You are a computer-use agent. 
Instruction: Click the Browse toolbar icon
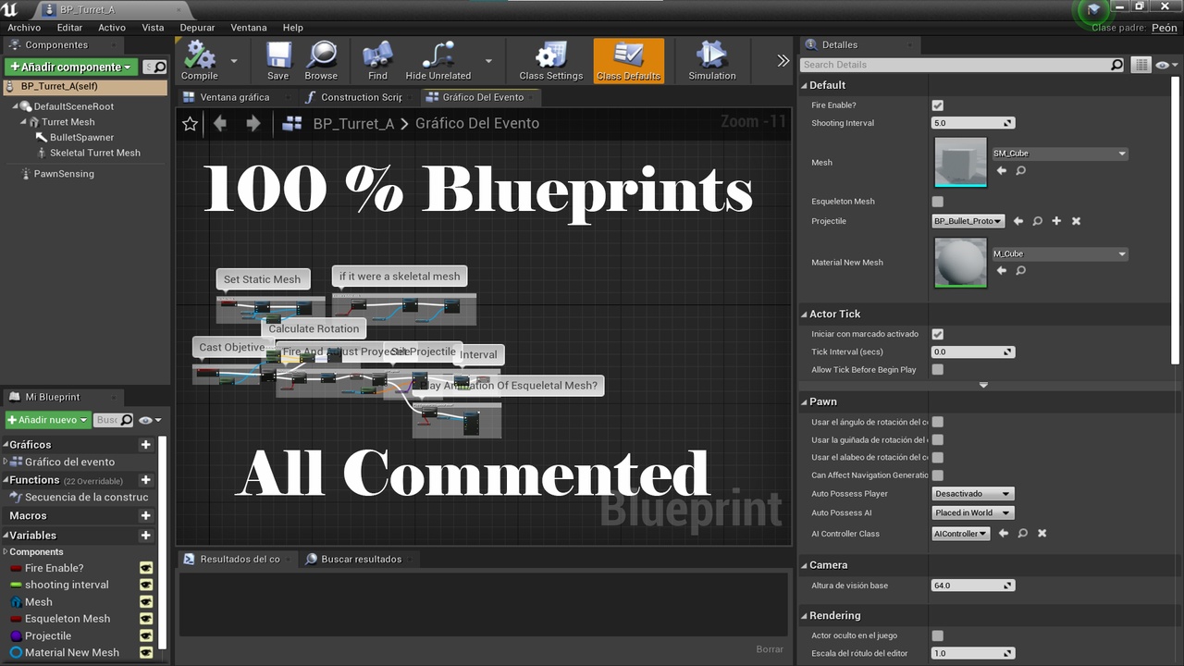point(321,61)
